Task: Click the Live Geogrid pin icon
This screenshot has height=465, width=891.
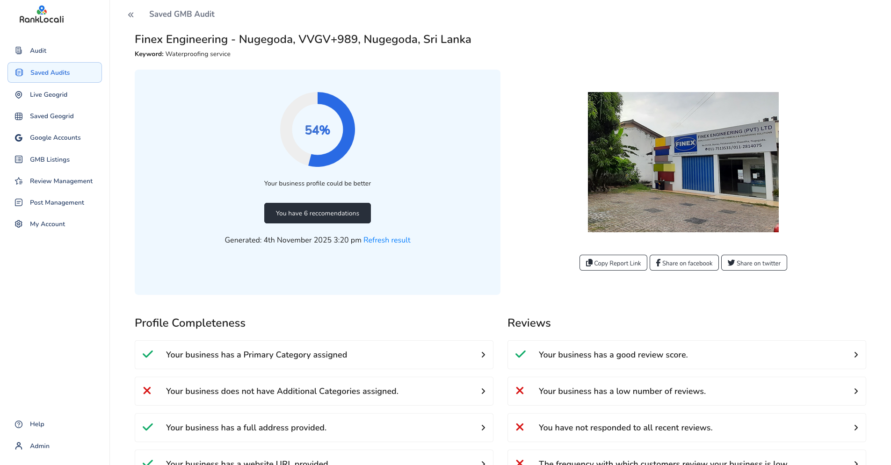Action: [19, 95]
